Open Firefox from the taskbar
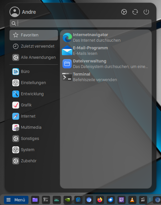The image size is (161, 205). (100, 200)
